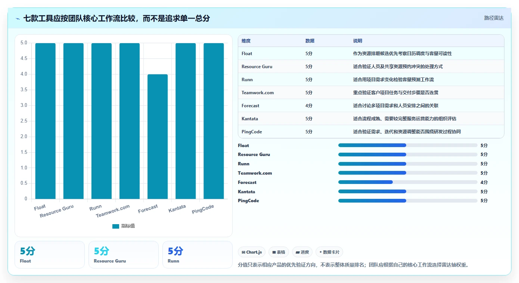Click the Forecast progress bar

(x=408, y=182)
